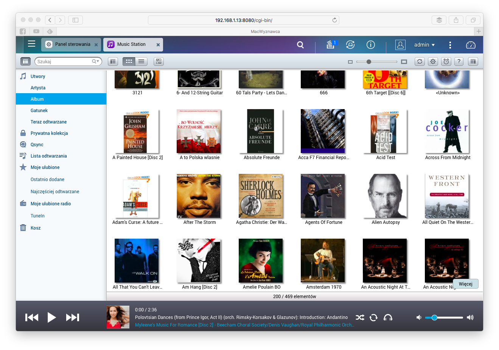Open the three-dot more options menu
The image size is (499, 350).
coord(450,45)
